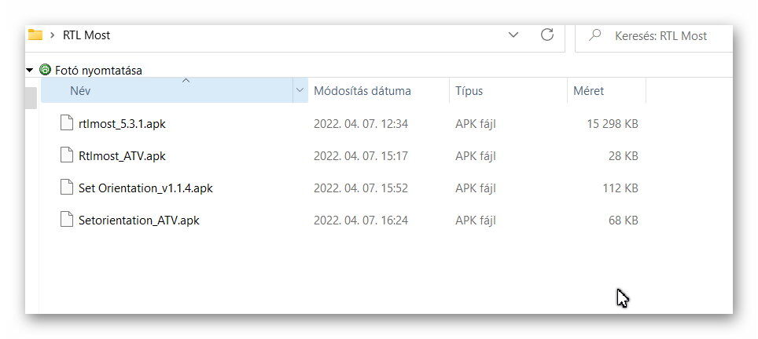Select the rtlmost_5.3.1.apk file icon

click(x=67, y=123)
